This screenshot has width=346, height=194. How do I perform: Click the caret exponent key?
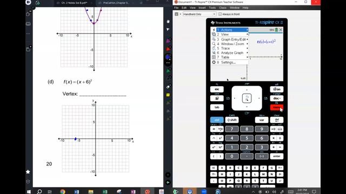pyautogui.click(x=214, y=138)
